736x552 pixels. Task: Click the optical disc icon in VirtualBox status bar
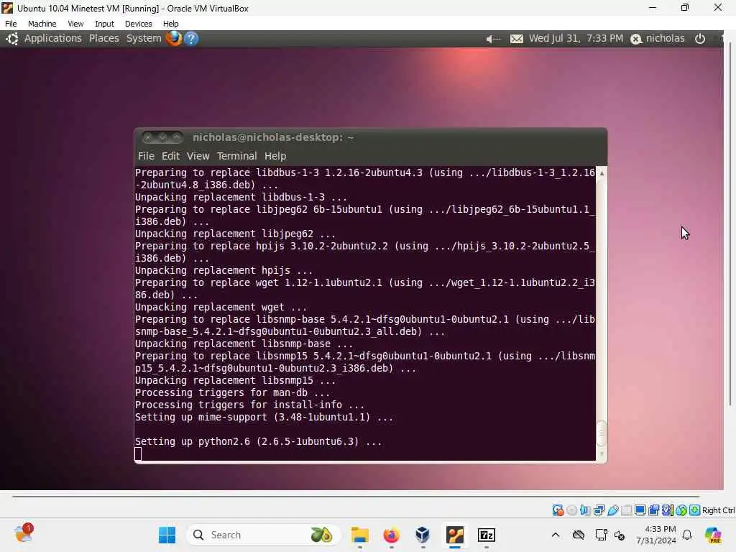coord(571,510)
